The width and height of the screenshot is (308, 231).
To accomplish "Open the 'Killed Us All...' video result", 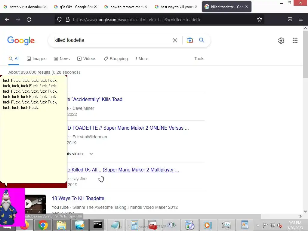I will (x=123, y=170).
